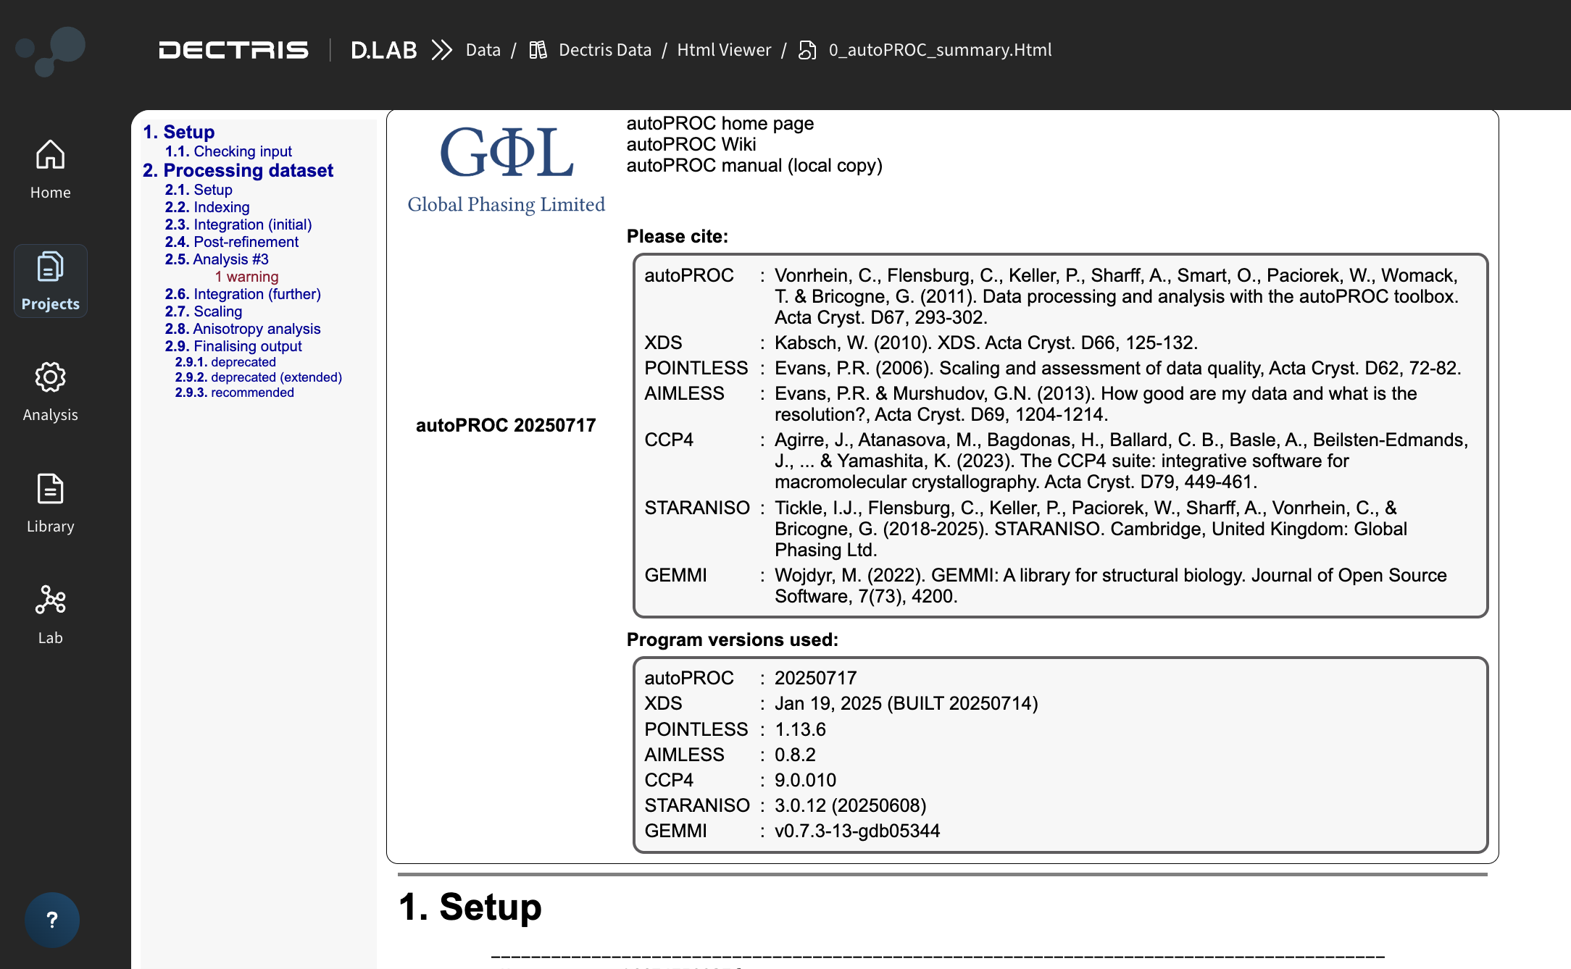Viewport: 1571px width, 969px height.
Task: Select 0_autoPROC_summary.Html breadcrumb
Action: click(941, 50)
